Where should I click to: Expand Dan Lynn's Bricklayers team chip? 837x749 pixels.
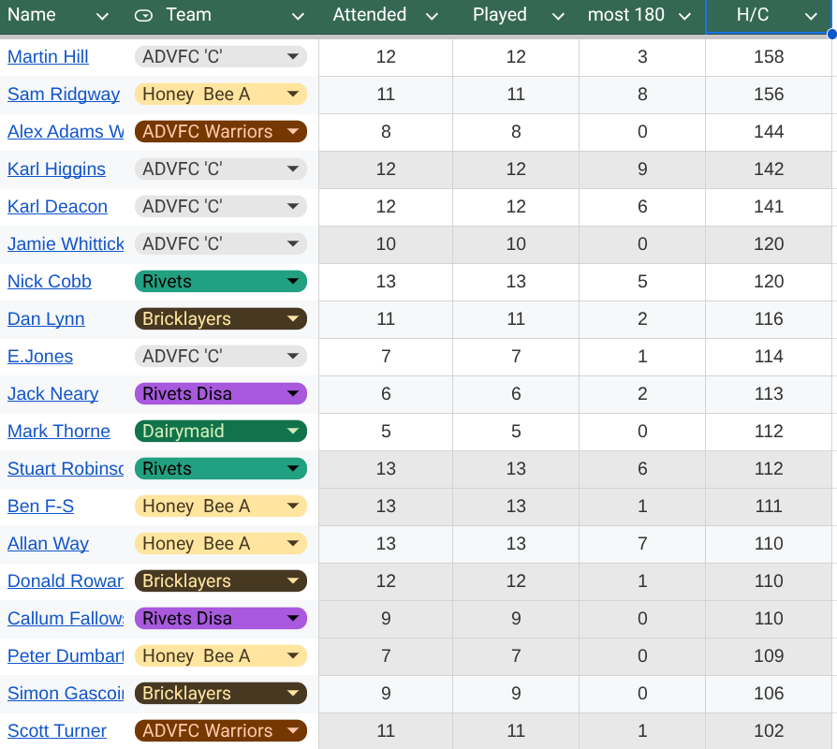point(293,319)
